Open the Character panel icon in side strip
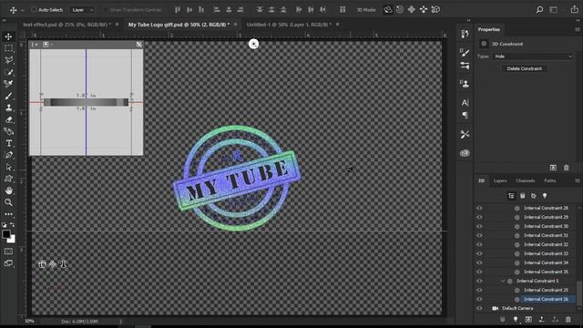The image size is (583, 328). coord(465,102)
